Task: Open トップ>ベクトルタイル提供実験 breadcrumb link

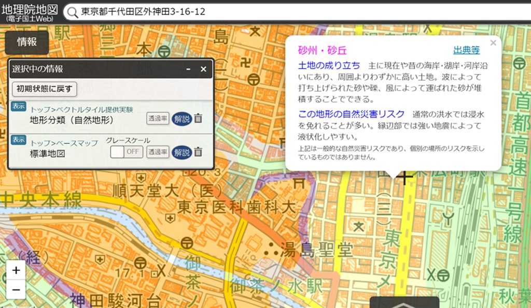Action: click(81, 110)
